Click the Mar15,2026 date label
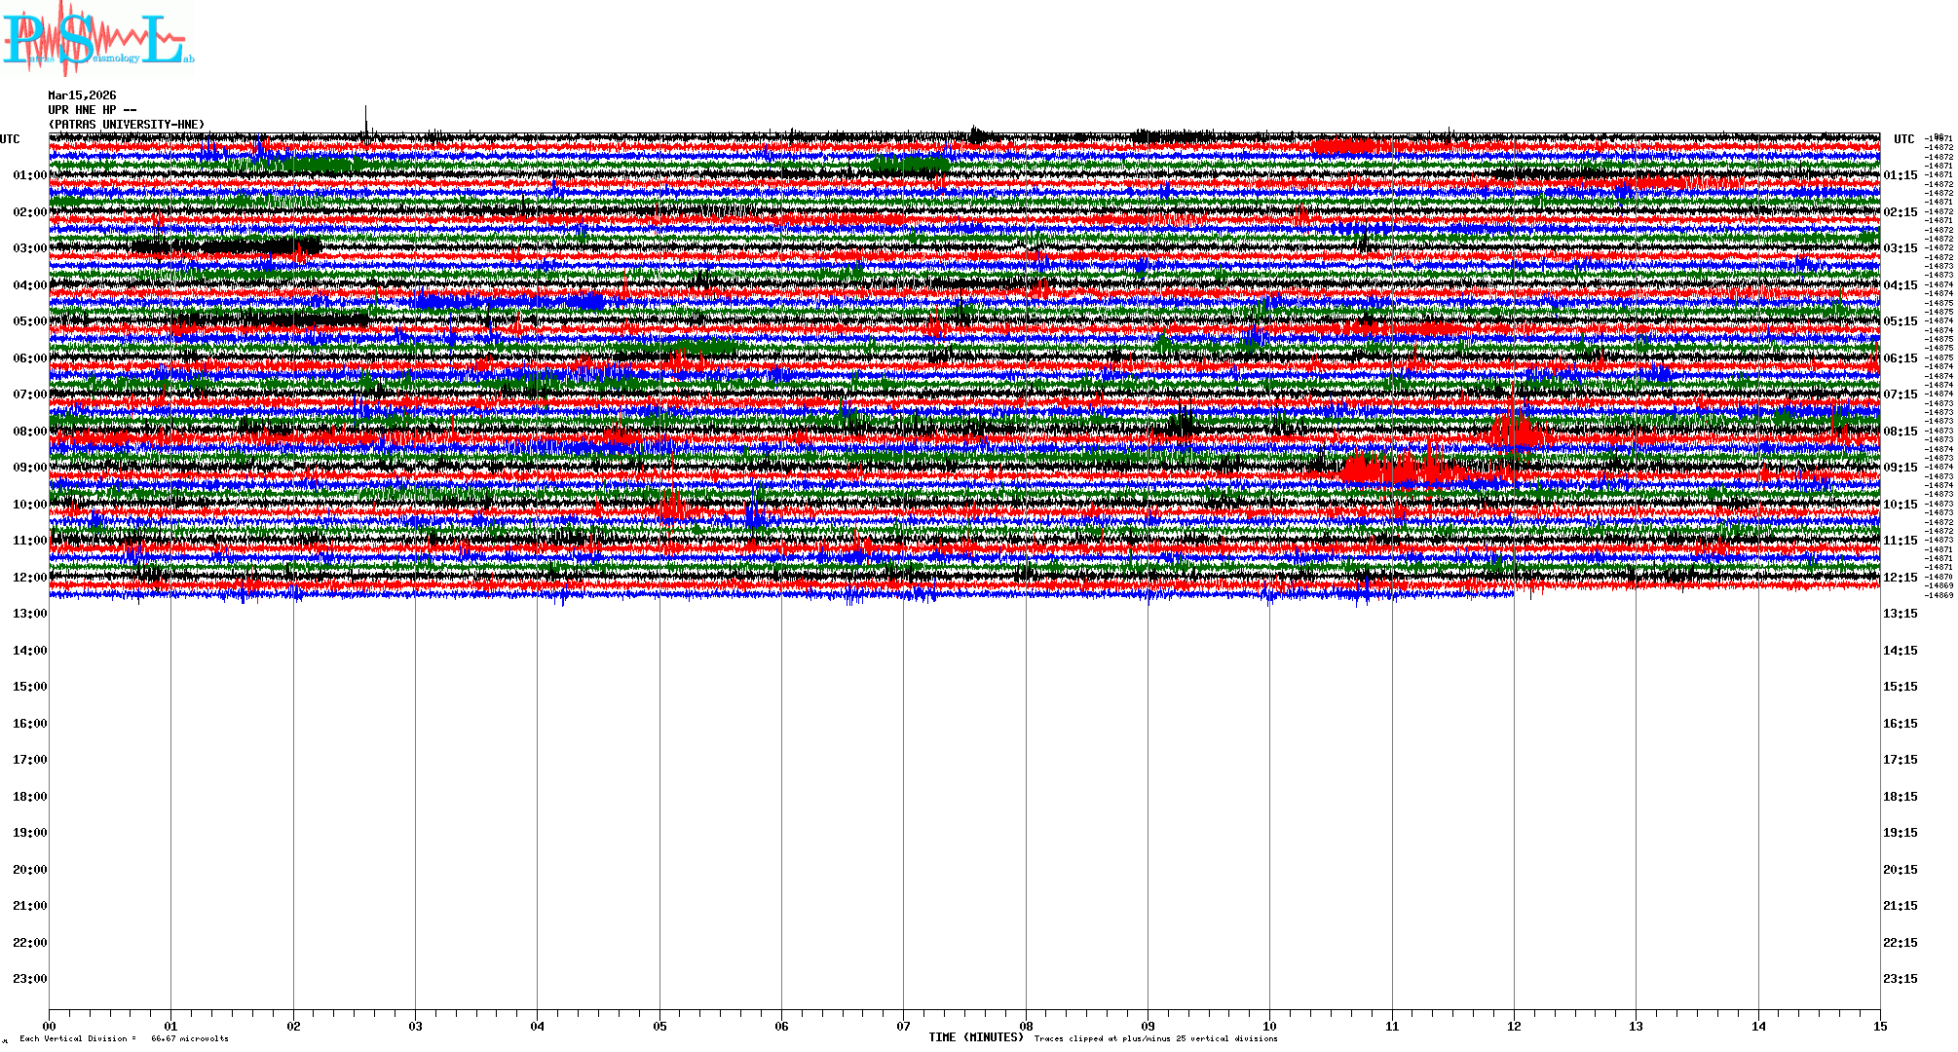 [x=82, y=95]
